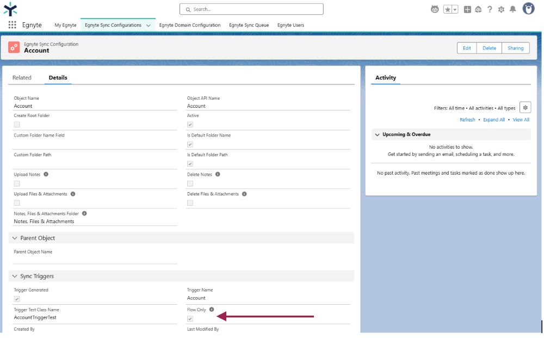Click the Upload Files & Attachments info icon
Image resolution: width=544 pixels, height=338 pixels.
click(73, 194)
